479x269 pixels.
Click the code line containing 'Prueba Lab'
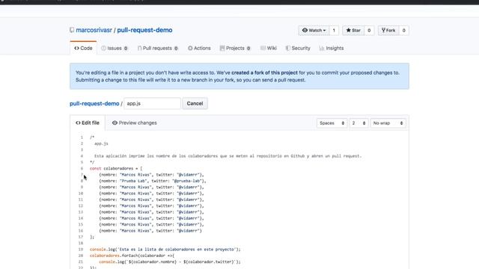coord(153,181)
